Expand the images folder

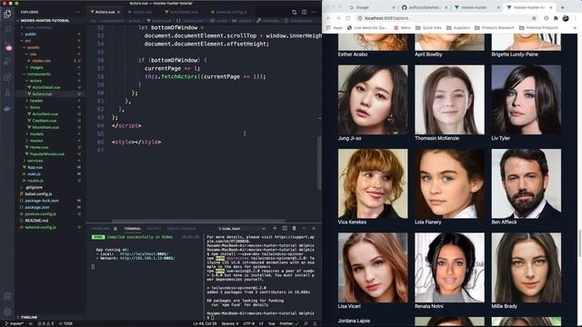point(36,67)
